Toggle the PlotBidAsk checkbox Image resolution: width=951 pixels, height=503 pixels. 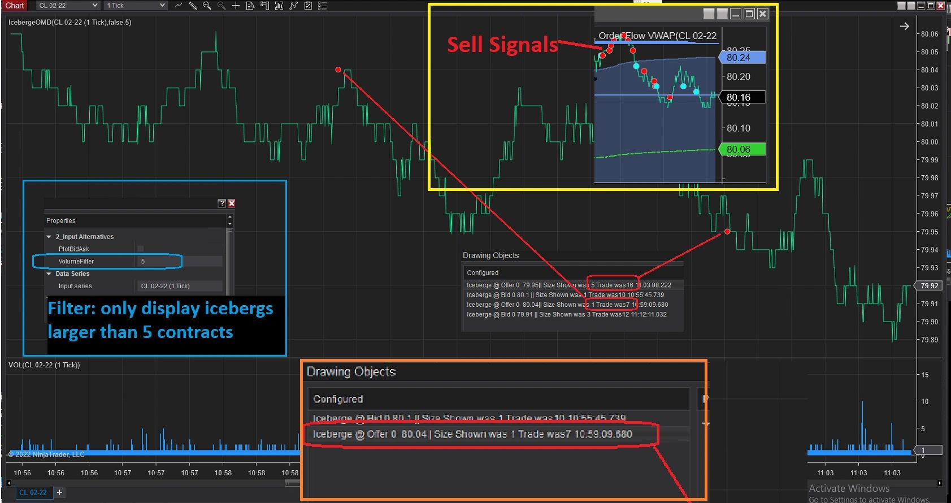point(141,249)
